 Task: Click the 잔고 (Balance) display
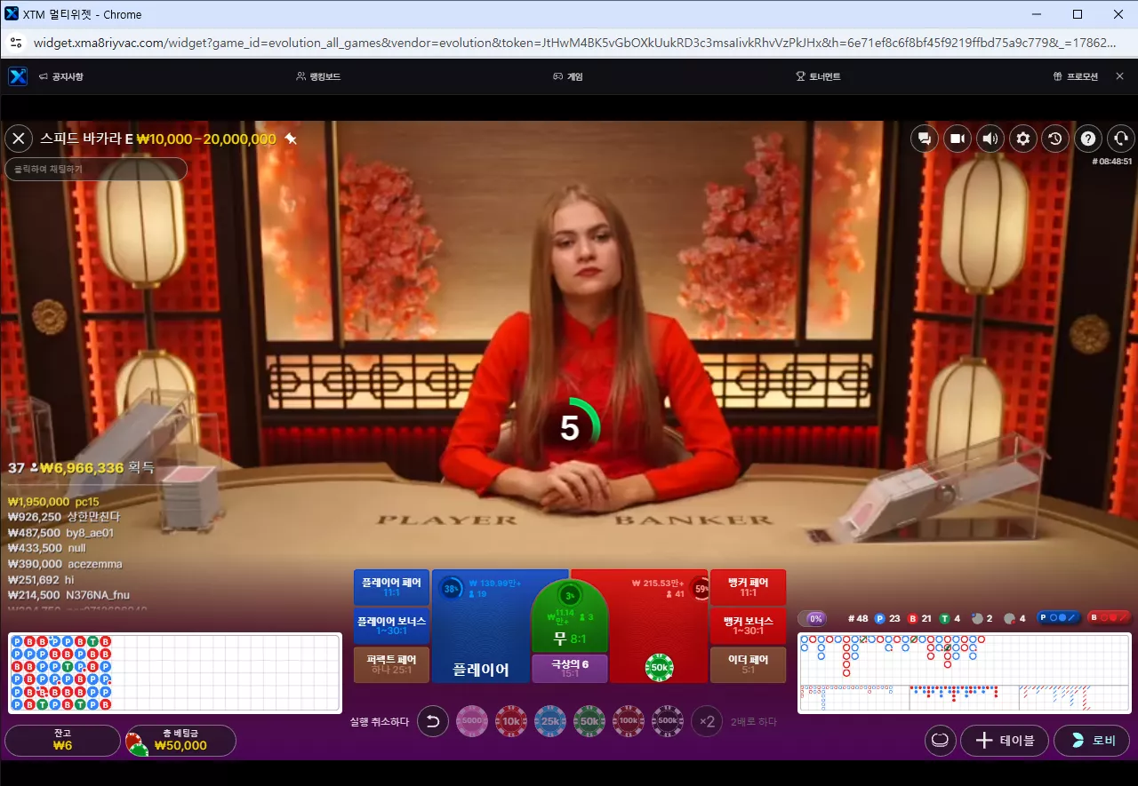pyautogui.click(x=62, y=741)
